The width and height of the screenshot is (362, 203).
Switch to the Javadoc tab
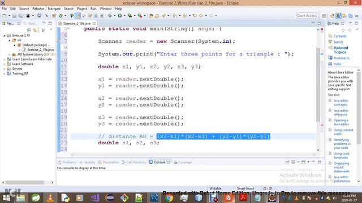(87, 162)
